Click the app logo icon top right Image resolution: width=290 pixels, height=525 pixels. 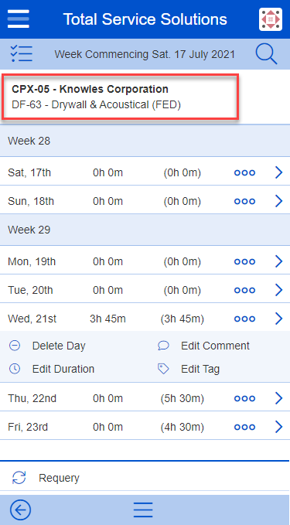[270, 19]
